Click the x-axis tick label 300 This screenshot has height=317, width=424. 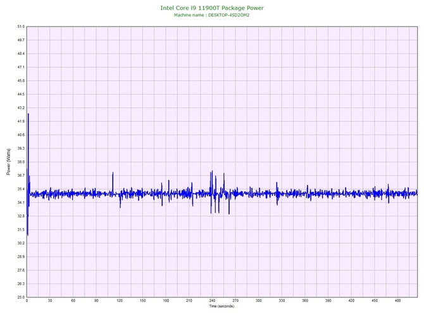[x=259, y=301]
